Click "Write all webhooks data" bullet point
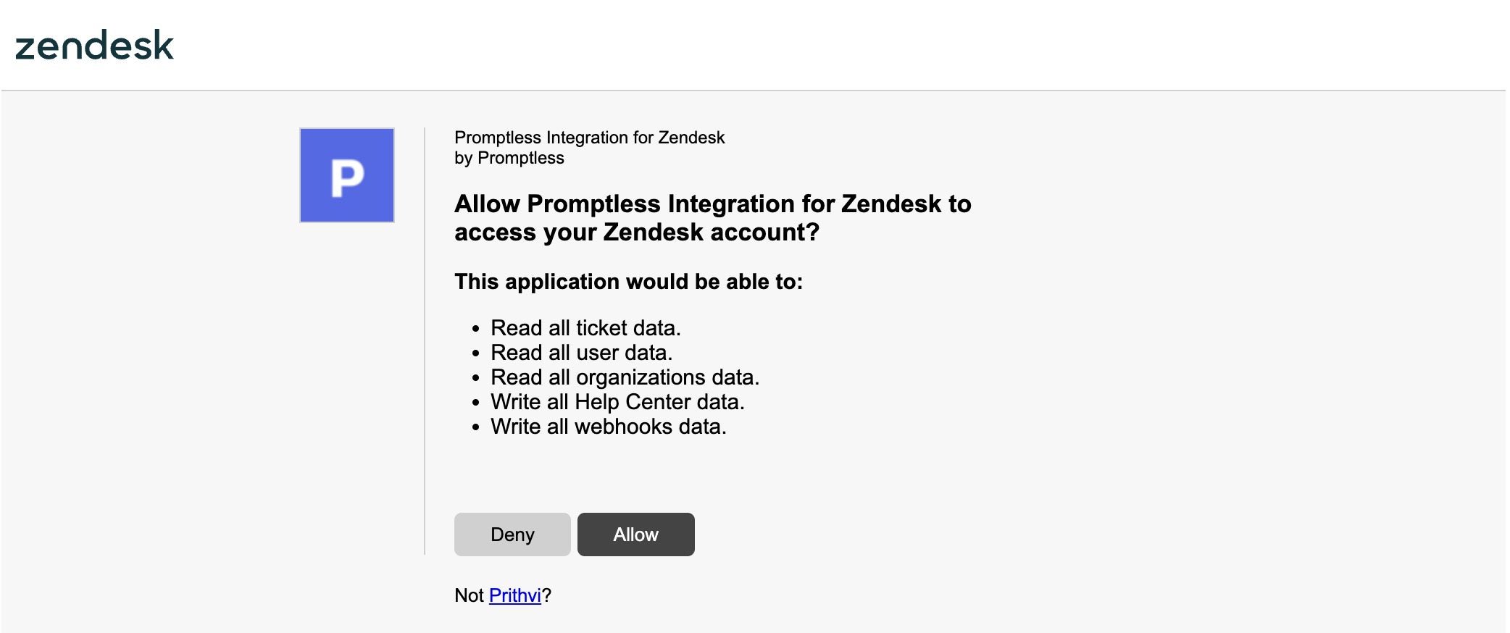The image size is (1510, 633). point(609,427)
